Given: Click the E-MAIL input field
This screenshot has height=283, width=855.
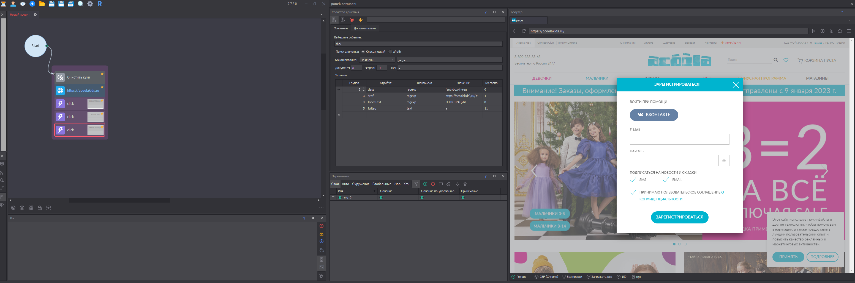Looking at the screenshot, I should pyautogui.click(x=679, y=139).
